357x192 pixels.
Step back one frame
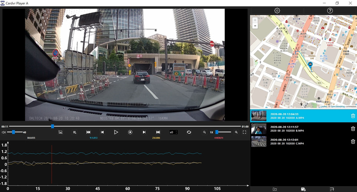[102, 132]
